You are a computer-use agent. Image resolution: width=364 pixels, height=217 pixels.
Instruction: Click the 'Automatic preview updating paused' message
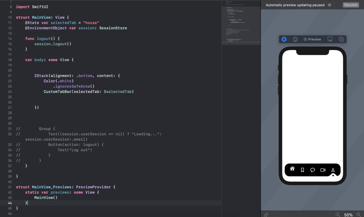(x=295, y=5)
